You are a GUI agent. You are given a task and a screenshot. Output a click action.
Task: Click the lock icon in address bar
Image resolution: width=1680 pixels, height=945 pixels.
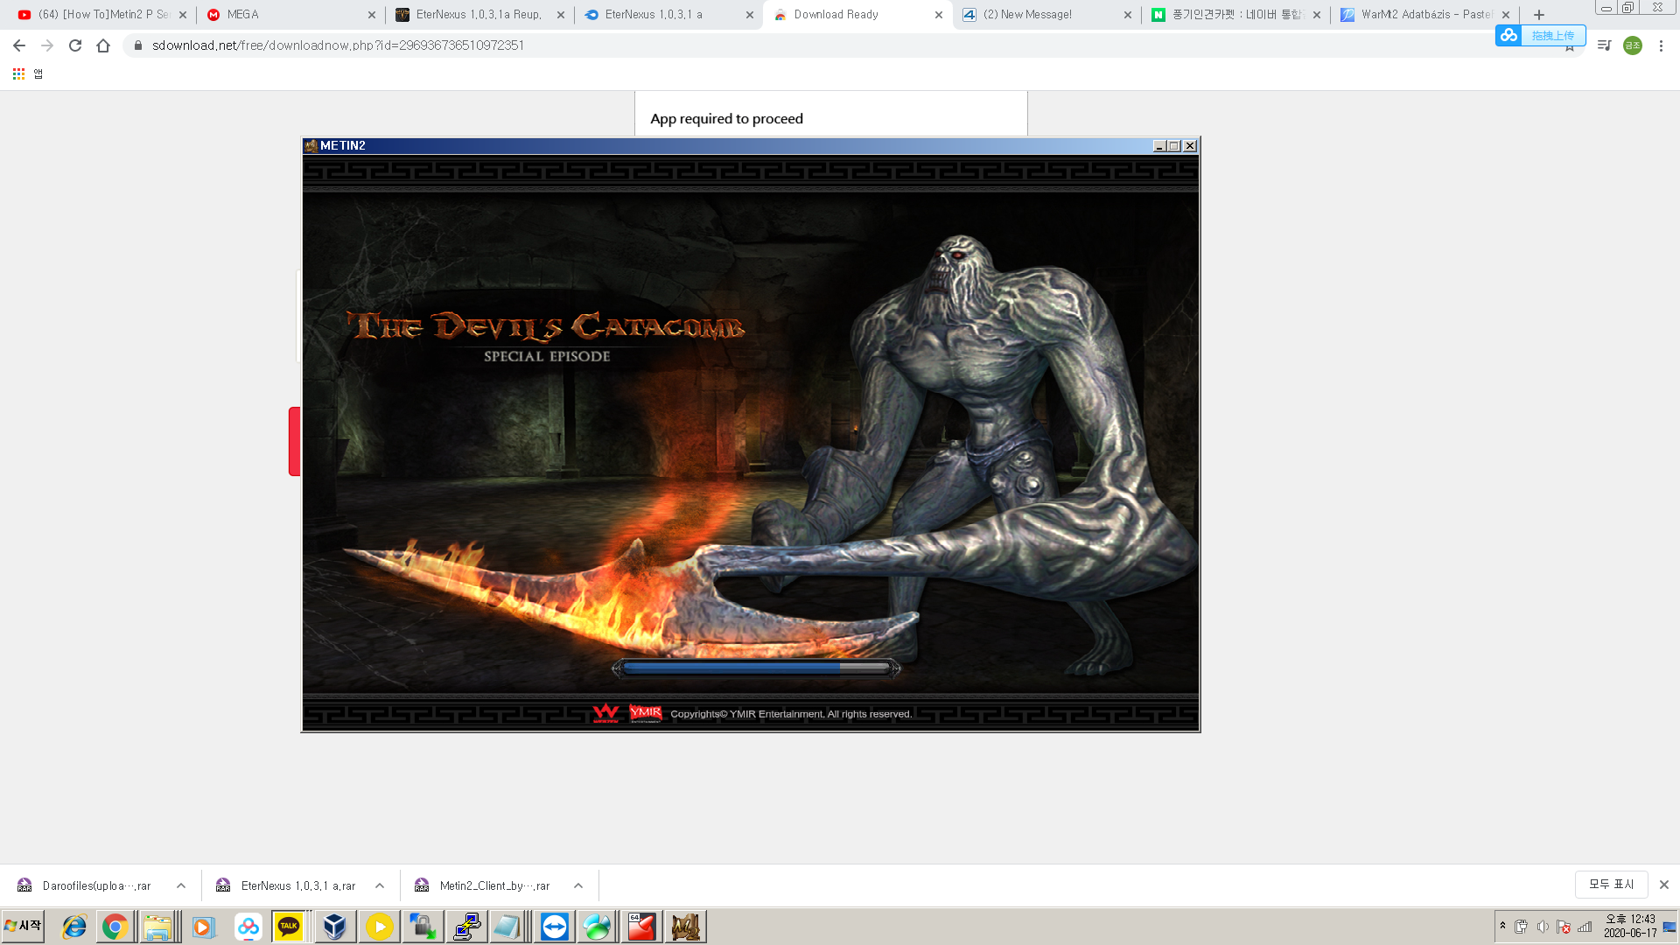(137, 45)
